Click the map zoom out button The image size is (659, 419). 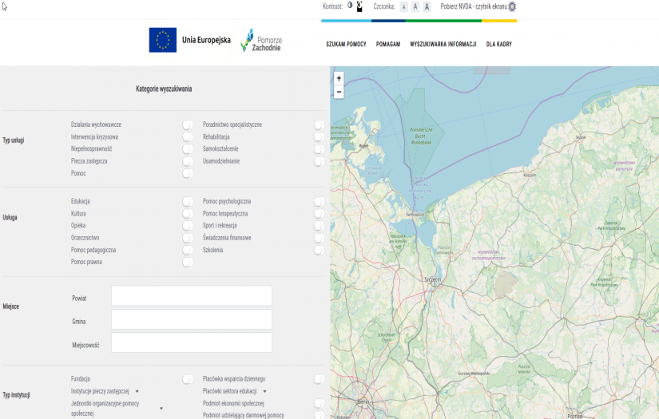pos(339,92)
